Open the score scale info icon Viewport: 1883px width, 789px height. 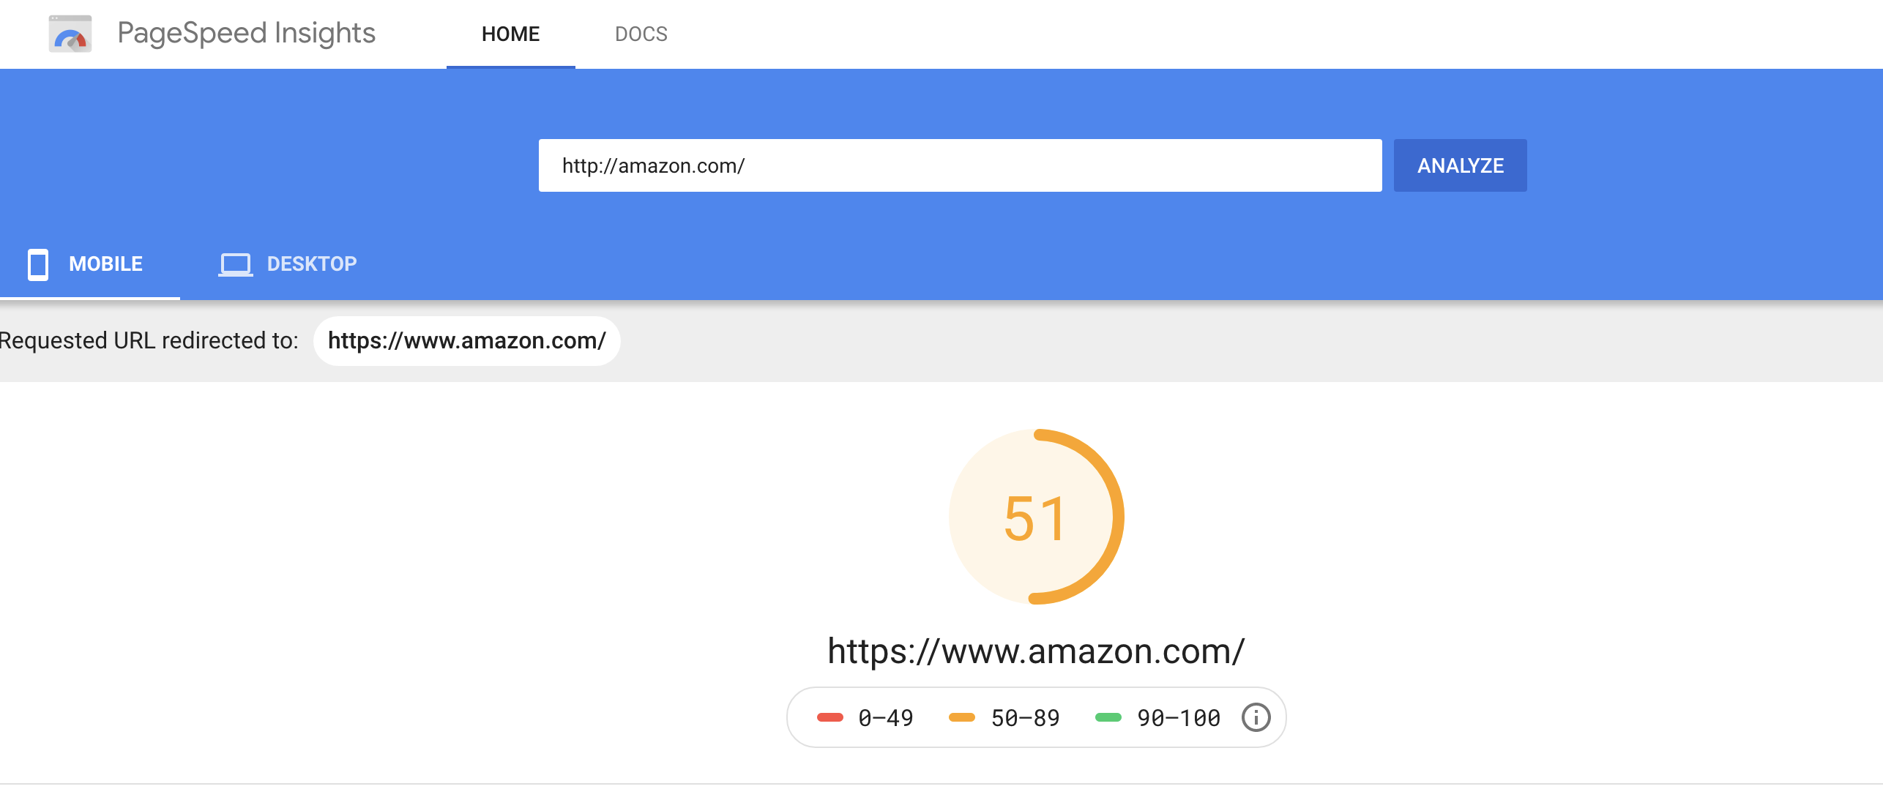1256,717
